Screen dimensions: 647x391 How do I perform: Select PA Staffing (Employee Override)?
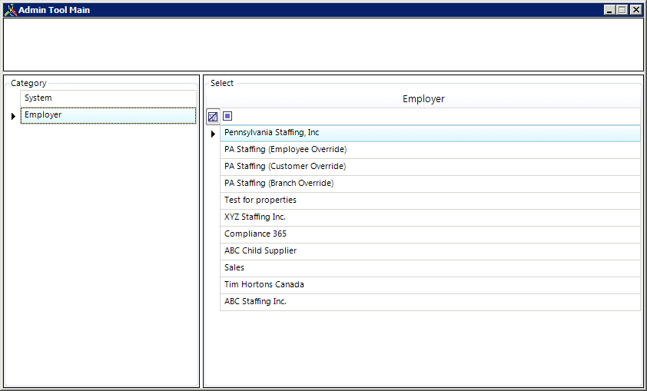pos(430,150)
